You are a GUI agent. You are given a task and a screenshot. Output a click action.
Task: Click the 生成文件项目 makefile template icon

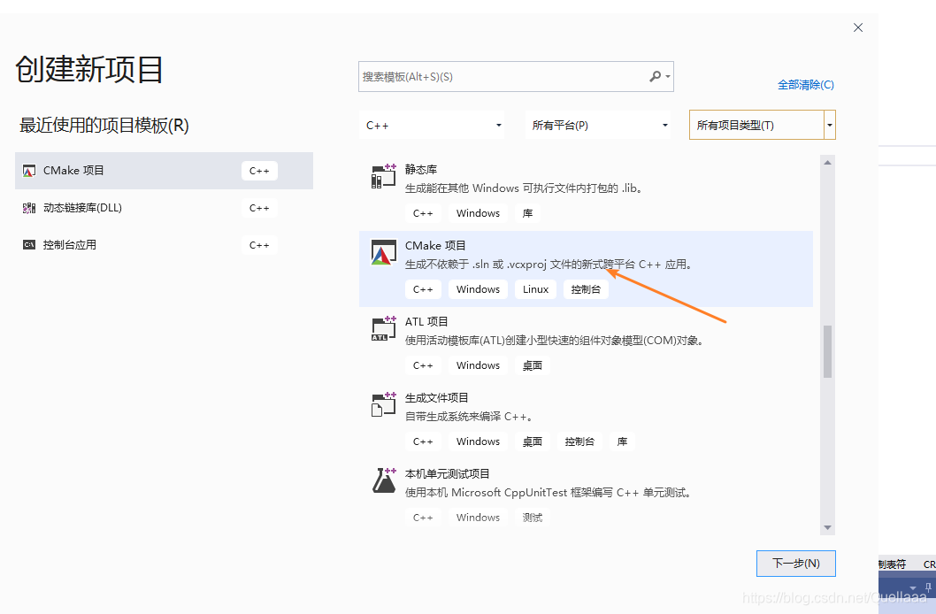pos(383,404)
